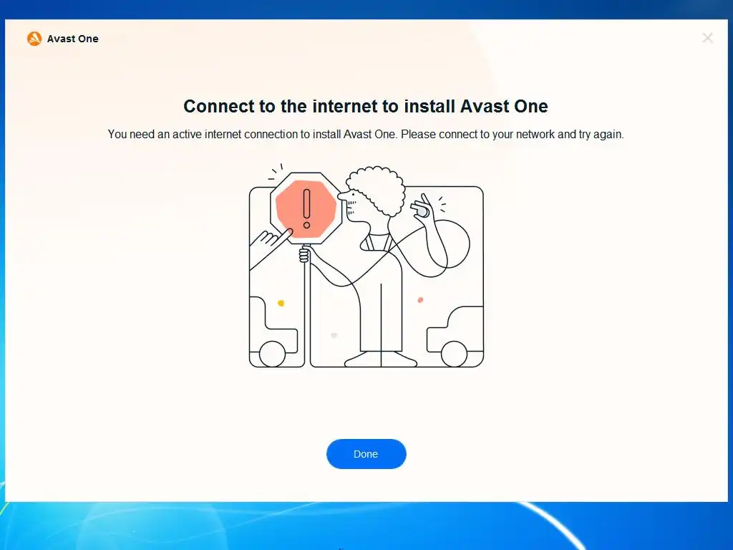The width and height of the screenshot is (733, 550).
Task: Click the Done button
Action: tap(366, 453)
